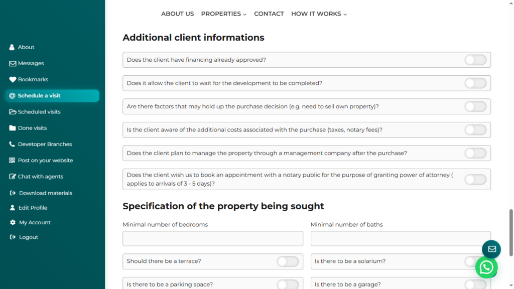
Task: Click the green email envelope floating button
Action: 491,249
